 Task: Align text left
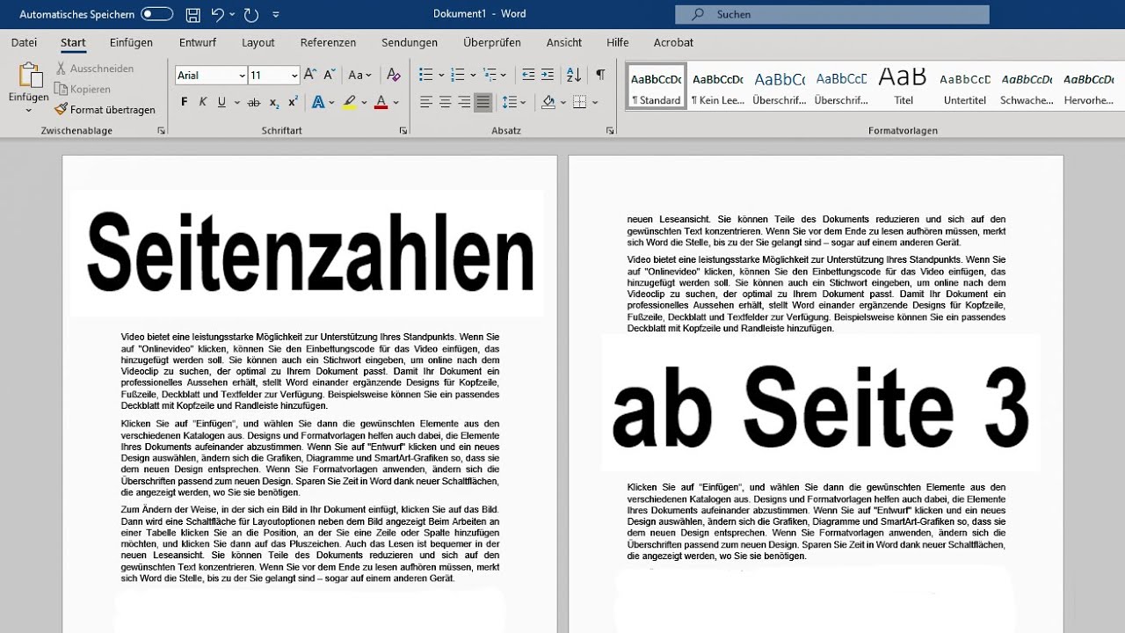(426, 103)
